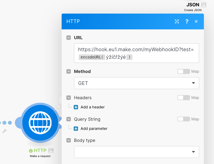Open the Body type dropdown
The width and height of the screenshot is (214, 164).
(137, 152)
